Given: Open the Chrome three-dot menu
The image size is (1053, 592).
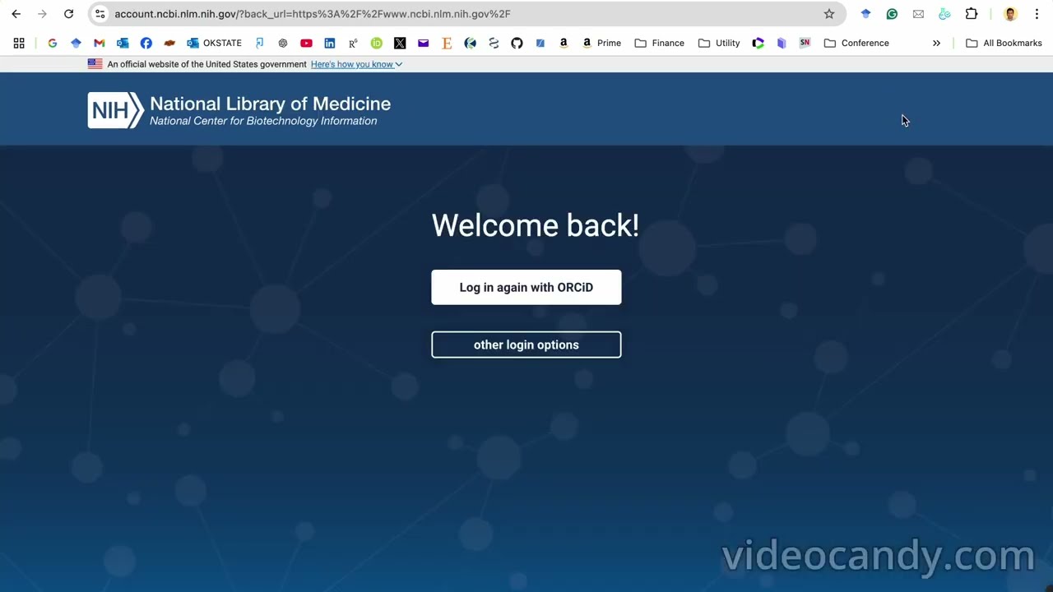Looking at the screenshot, I should click(x=1037, y=14).
